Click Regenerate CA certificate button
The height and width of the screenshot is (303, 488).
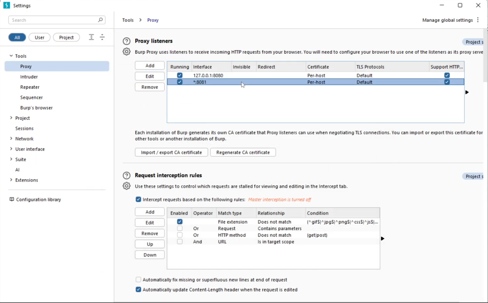pyautogui.click(x=243, y=153)
